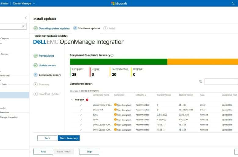Select the Operating system updates step tab
Screen dimensions: 238x157
click(x=52, y=28)
